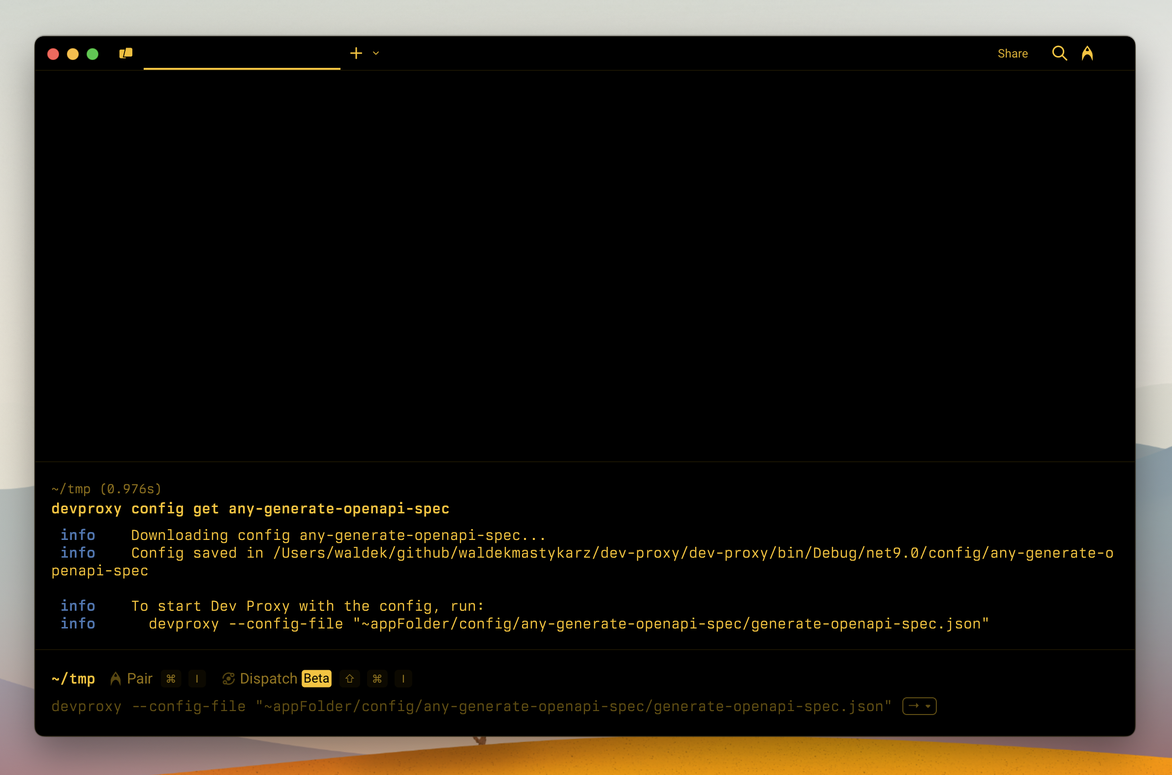Toggle Dispatch Beta mode
The height and width of the screenshot is (775, 1172).
(269, 679)
